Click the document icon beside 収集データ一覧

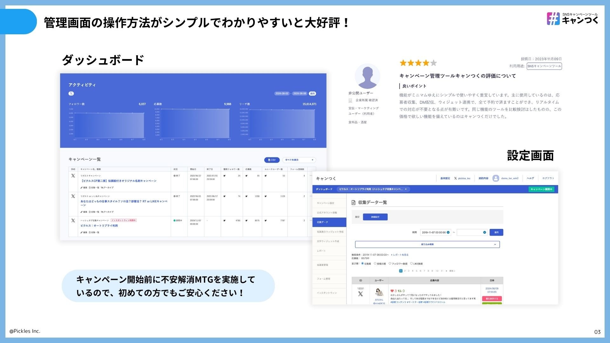(353, 203)
